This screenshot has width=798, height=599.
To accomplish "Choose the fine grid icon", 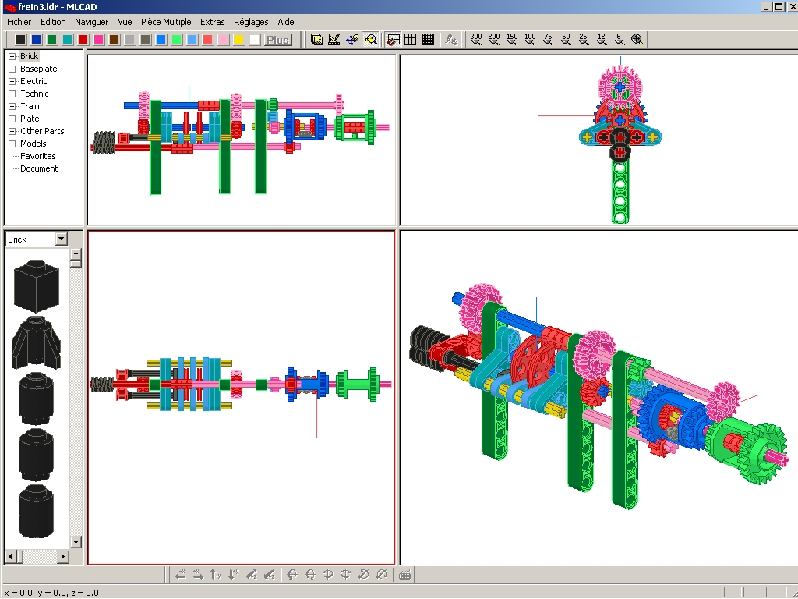I will click(x=428, y=39).
